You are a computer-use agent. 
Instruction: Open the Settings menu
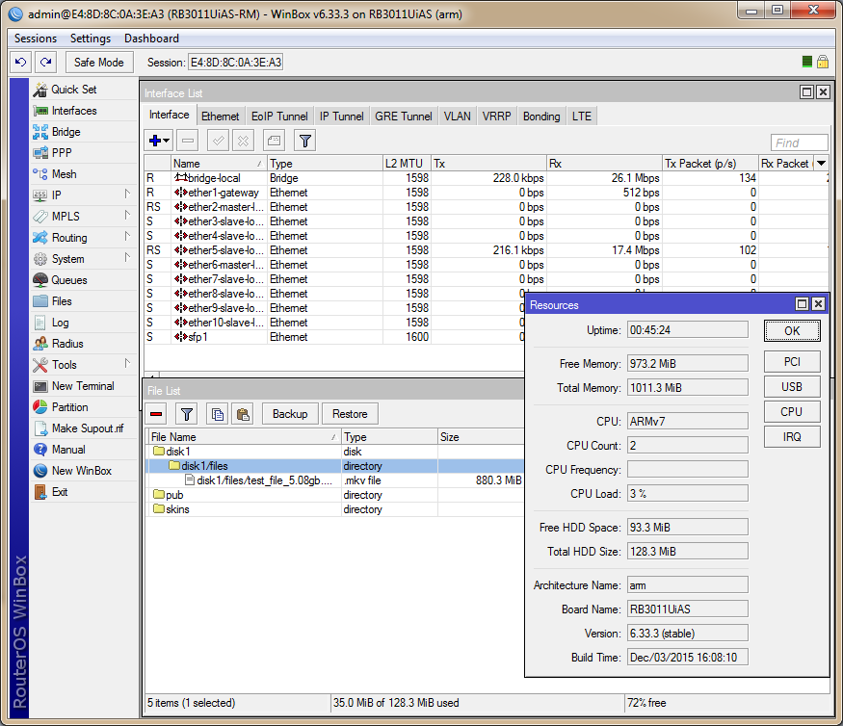[x=91, y=39]
